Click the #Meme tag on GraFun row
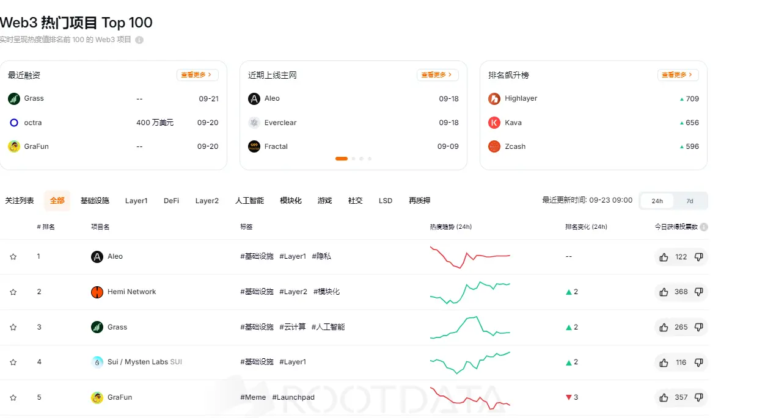Screen dimensions: 776x418 tap(252, 397)
